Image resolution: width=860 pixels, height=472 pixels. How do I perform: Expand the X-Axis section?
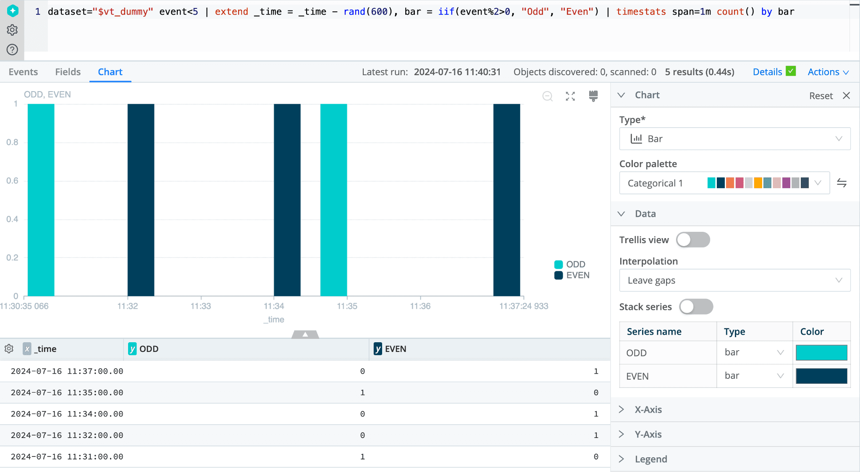click(x=648, y=409)
